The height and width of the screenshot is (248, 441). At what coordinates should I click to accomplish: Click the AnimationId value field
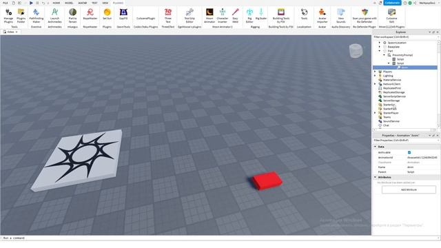tap(422, 158)
